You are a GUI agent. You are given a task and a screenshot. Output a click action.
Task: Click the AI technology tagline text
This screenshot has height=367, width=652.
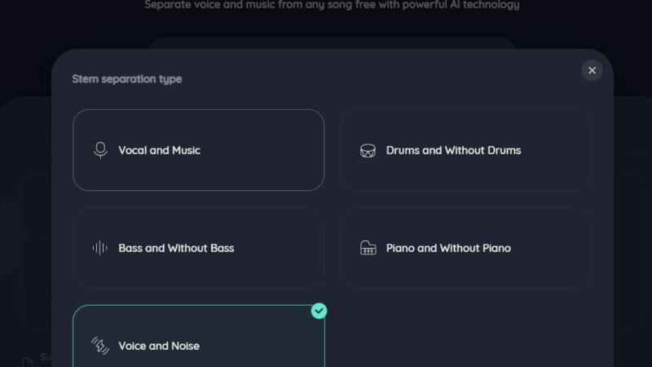pos(332,5)
